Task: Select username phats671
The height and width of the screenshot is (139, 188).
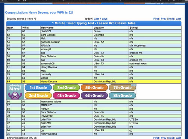Action: tap(46, 31)
